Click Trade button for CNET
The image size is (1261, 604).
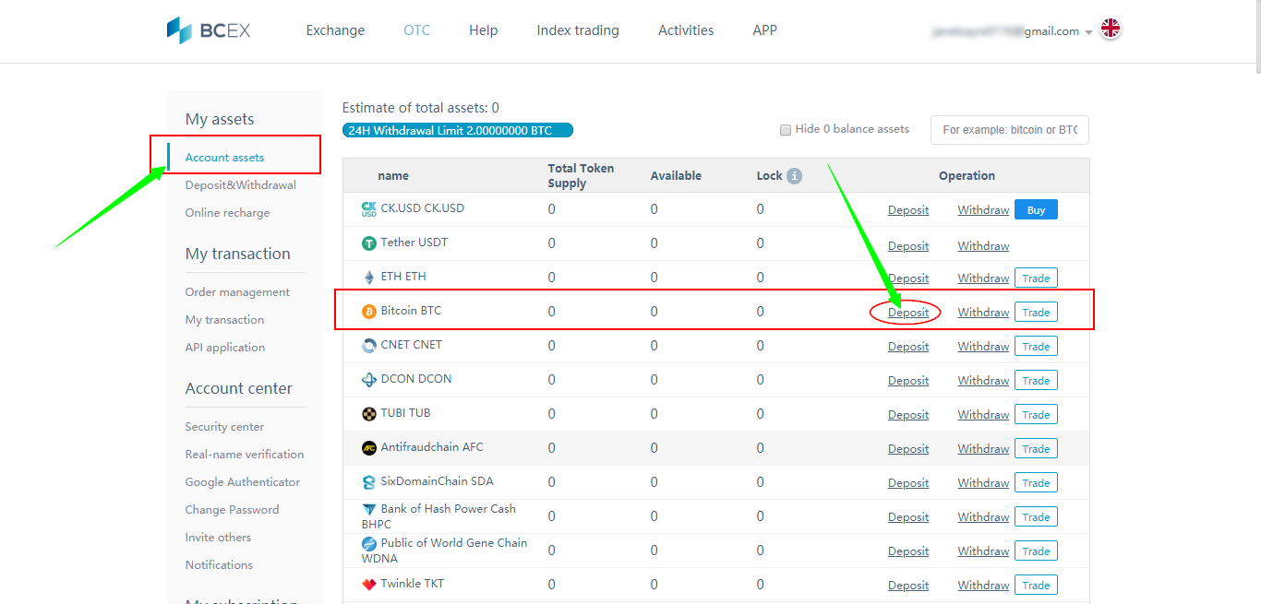click(1036, 346)
